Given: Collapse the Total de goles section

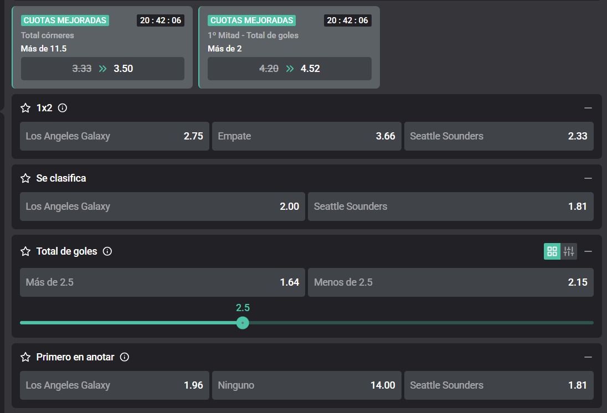Looking at the screenshot, I should click(x=588, y=251).
